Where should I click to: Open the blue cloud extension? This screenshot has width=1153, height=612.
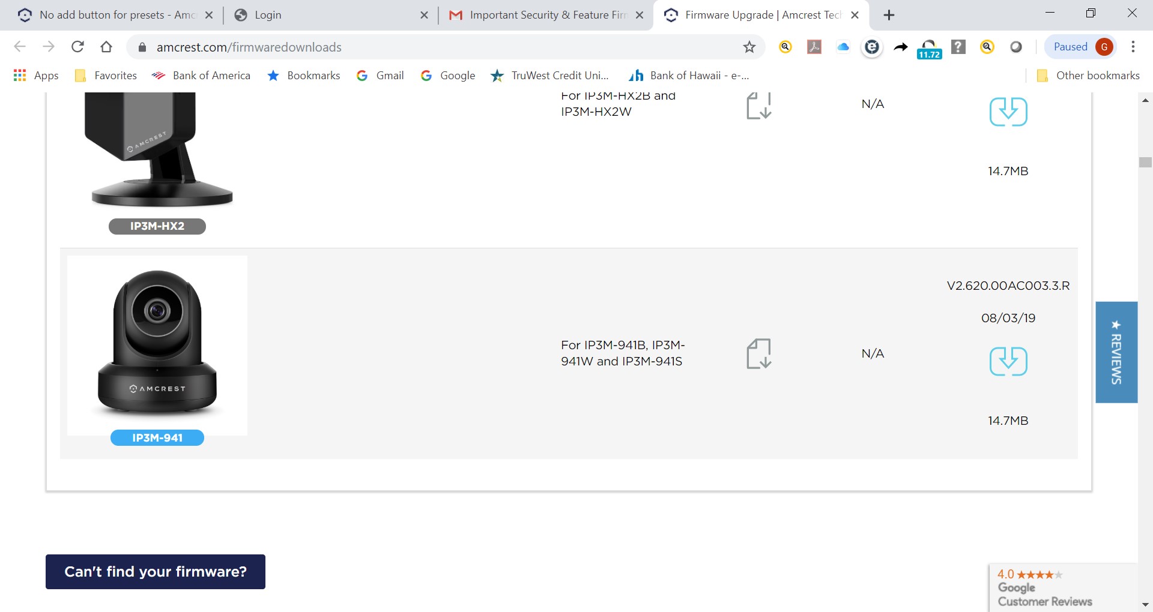843,47
